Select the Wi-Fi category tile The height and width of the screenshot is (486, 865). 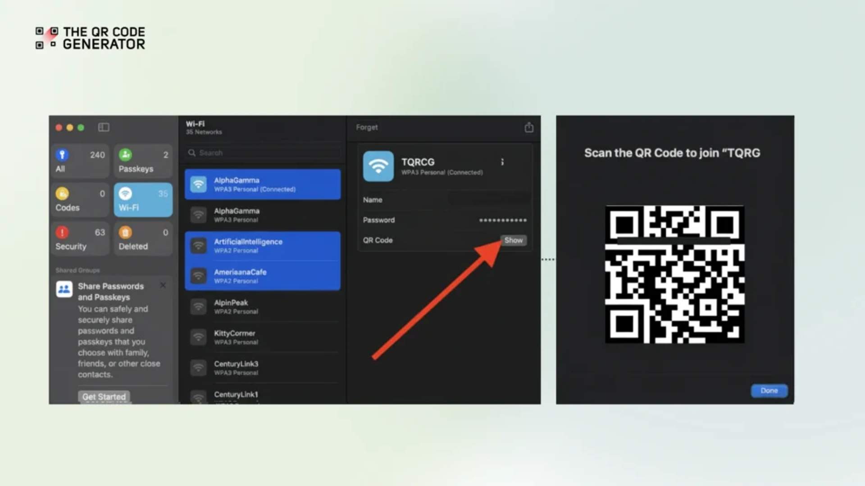coord(143,200)
